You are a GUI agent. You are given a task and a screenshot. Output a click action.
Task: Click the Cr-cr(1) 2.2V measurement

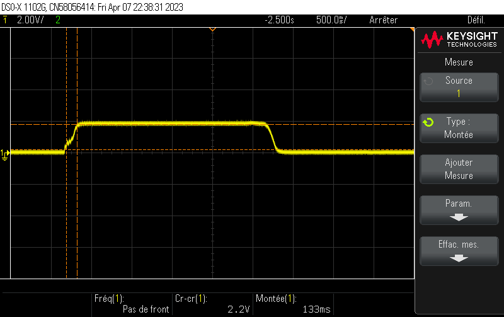coord(212,304)
